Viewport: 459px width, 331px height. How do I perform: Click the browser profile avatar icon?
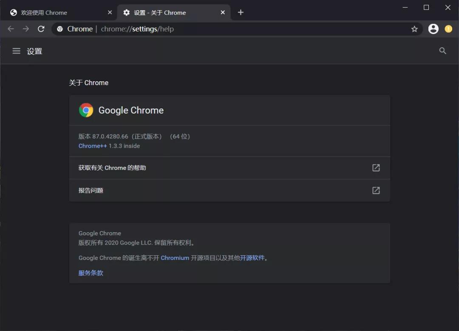click(x=433, y=29)
